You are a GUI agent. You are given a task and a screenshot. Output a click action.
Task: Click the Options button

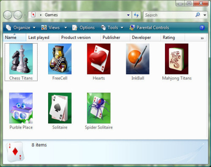point(83,27)
